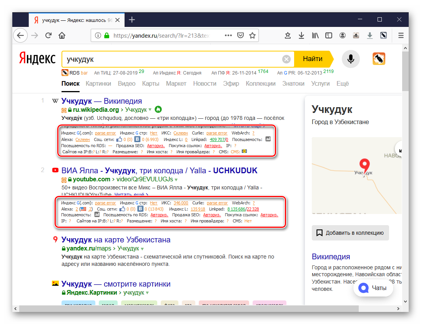Toggle the Firefox sidebar view
The image size is (421, 325).
pyautogui.click(x=329, y=35)
